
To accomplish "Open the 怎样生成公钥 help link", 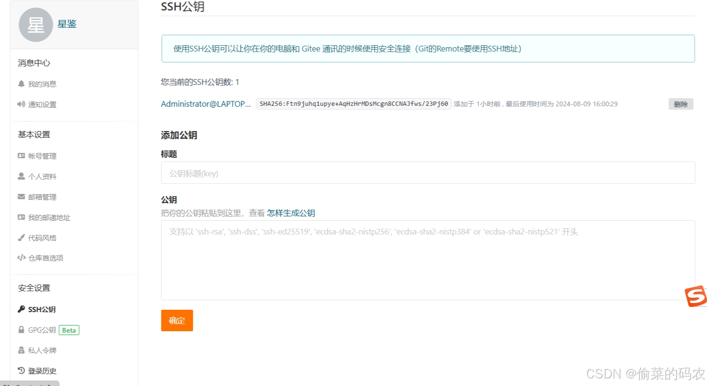I will pos(290,213).
